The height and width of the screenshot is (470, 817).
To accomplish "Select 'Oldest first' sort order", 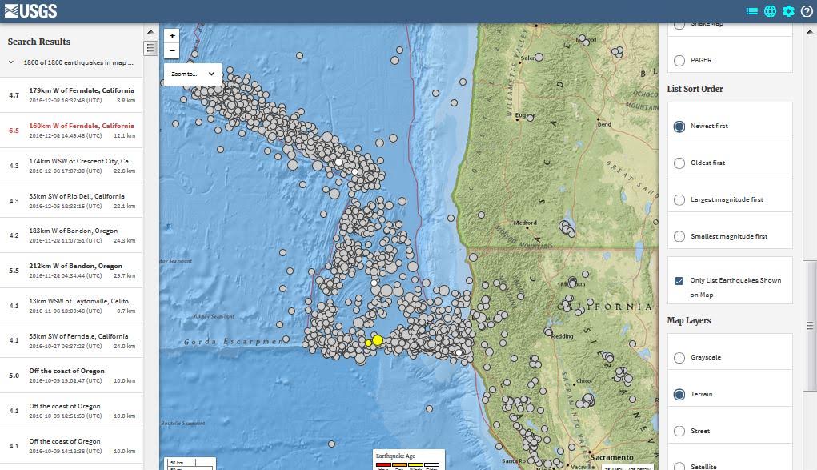I will [x=679, y=163].
